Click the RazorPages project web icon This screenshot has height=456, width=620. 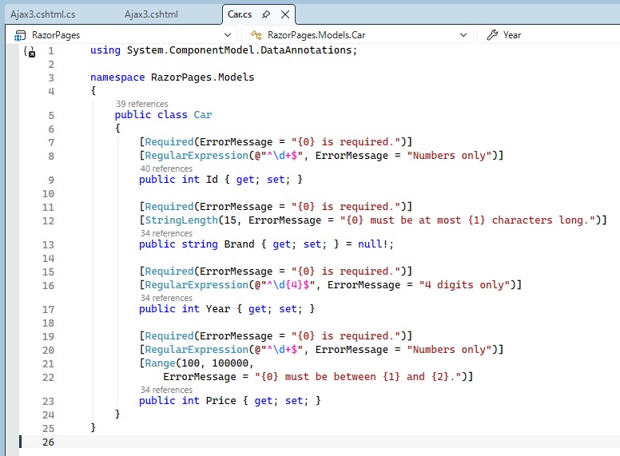(20, 36)
